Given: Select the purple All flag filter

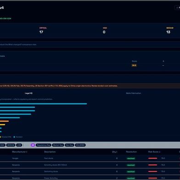Looking at the screenshot, I should coord(33,145).
